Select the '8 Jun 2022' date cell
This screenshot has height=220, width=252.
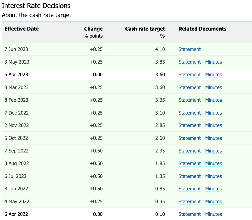pyautogui.click(x=16, y=189)
